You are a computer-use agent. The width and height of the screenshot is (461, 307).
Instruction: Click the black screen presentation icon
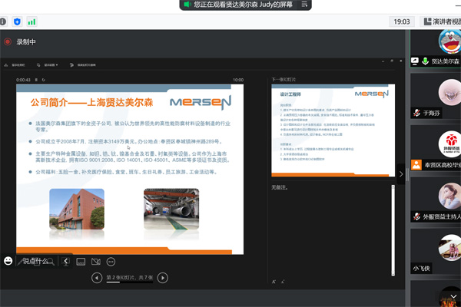66,262
